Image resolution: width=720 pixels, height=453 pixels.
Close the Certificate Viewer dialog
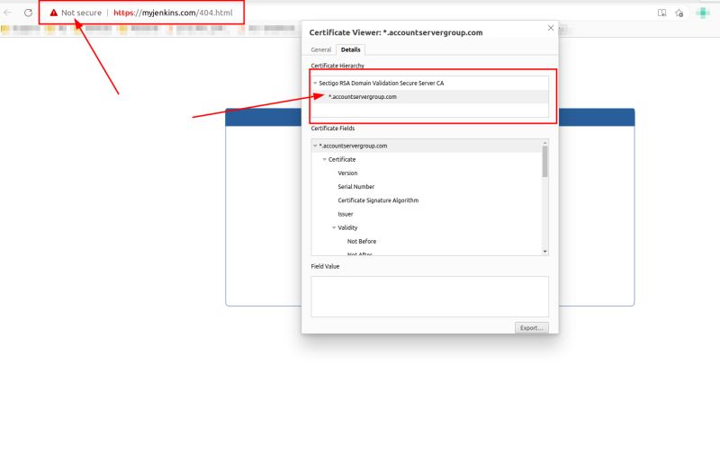pos(551,28)
